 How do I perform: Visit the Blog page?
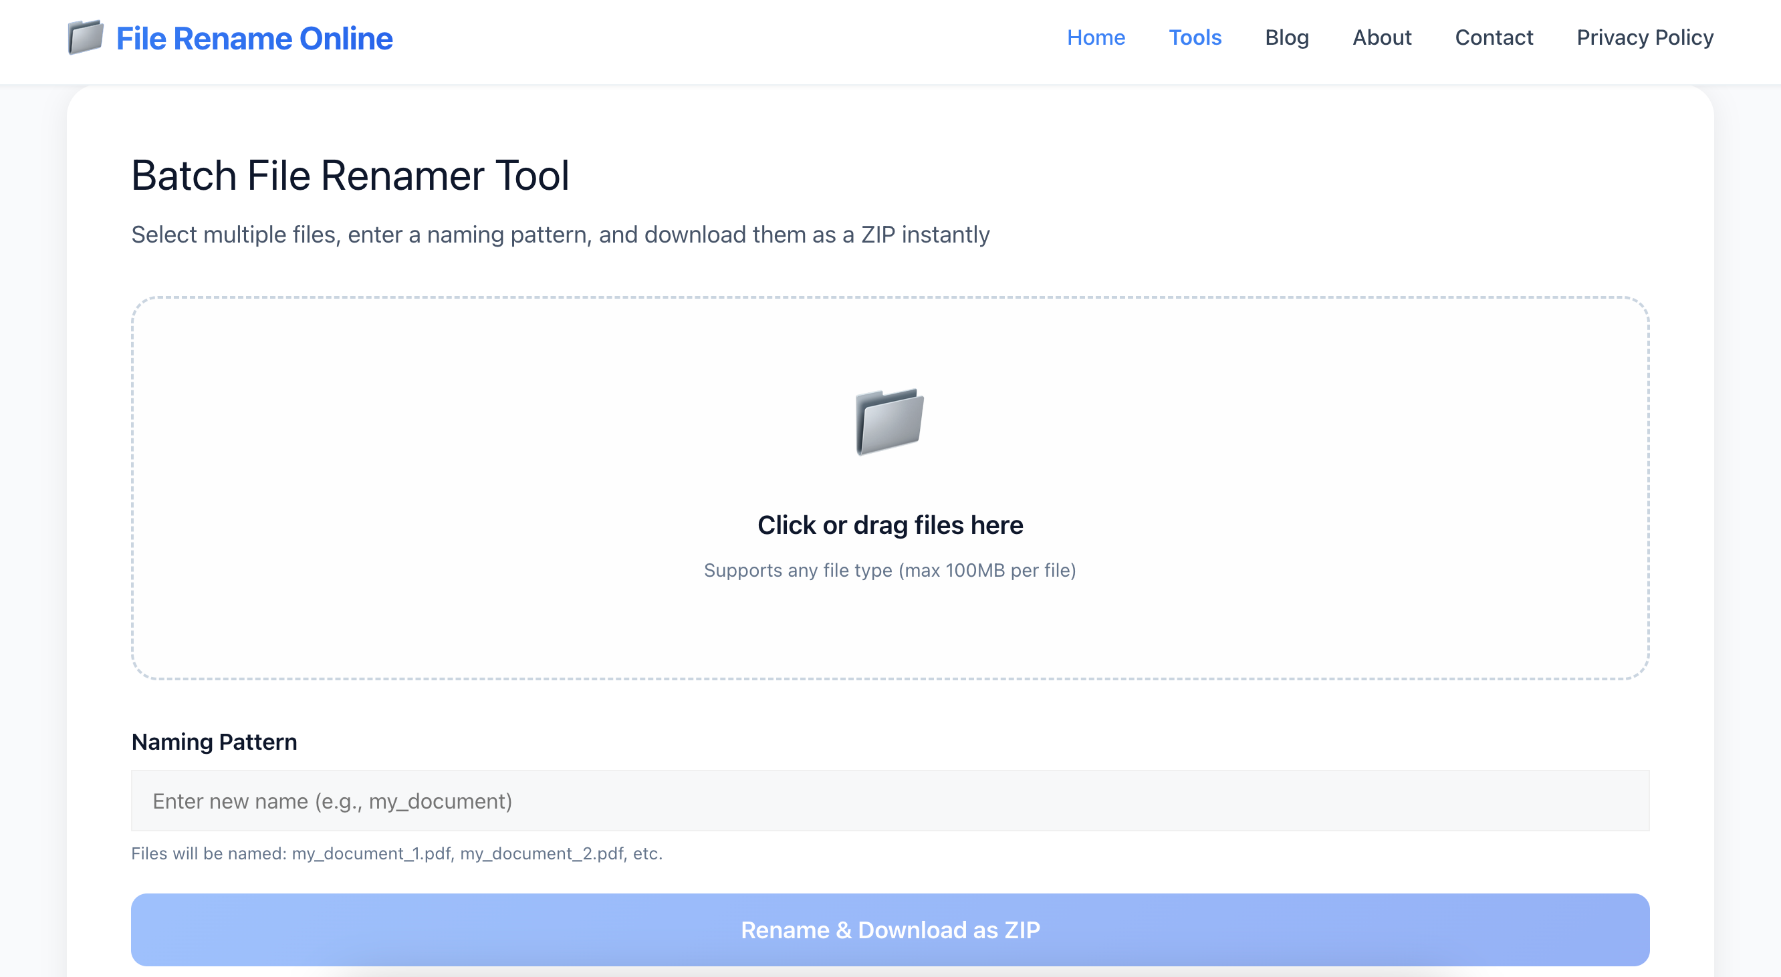1287,37
